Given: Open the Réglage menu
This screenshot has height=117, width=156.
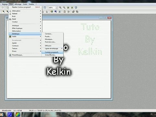Looking at the screenshot, I should click(x=5, y=4).
